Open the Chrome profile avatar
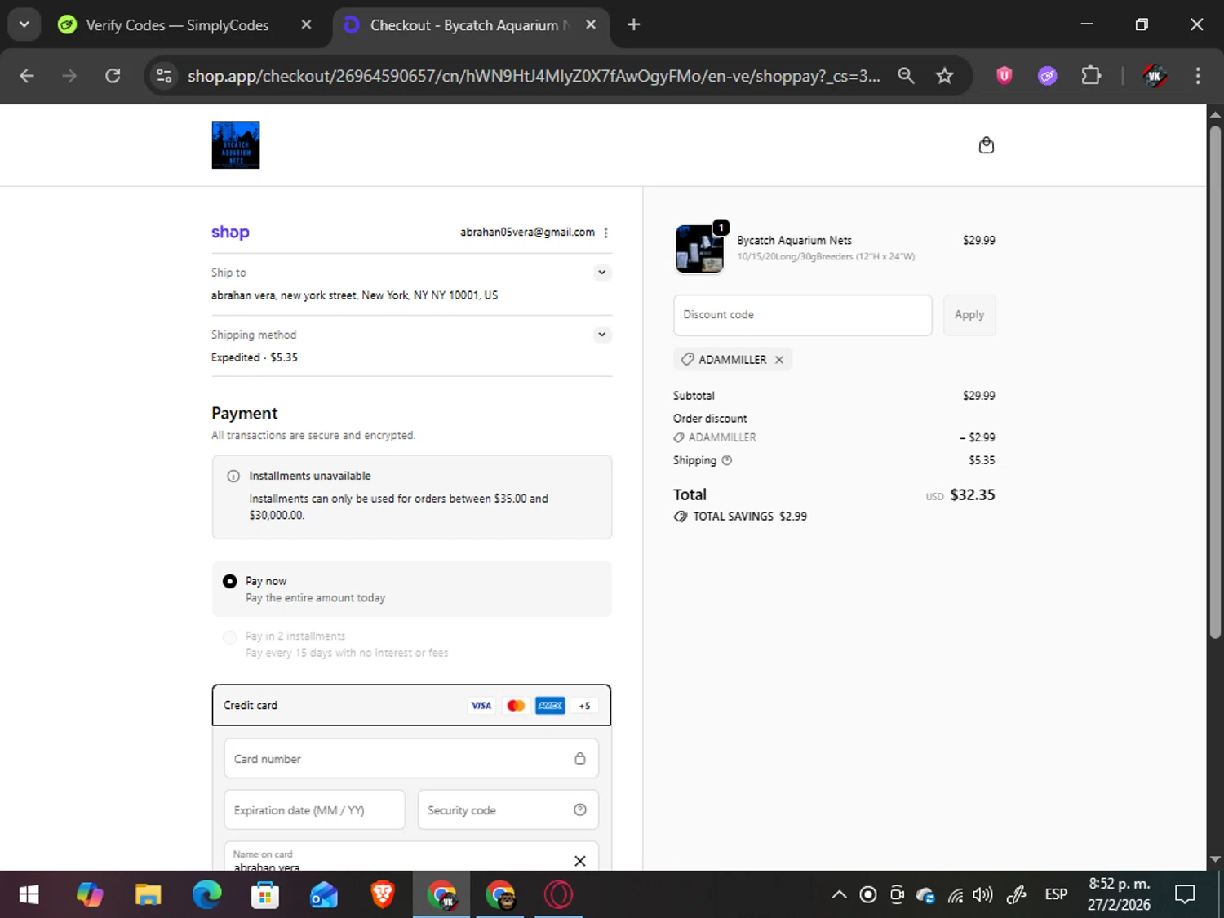1224x918 pixels. tap(1154, 76)
